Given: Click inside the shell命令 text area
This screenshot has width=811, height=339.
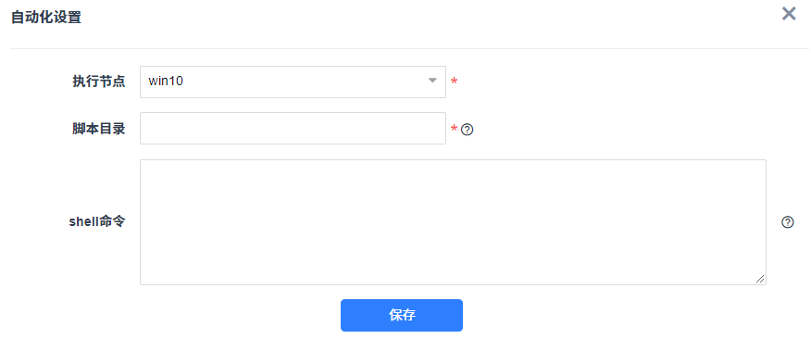Looking at the screenshot, I should point(453,222).
